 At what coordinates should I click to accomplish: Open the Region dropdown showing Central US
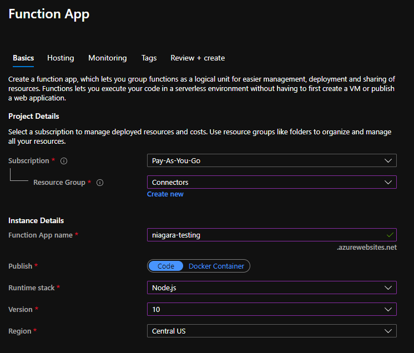[x=271, y=331]
